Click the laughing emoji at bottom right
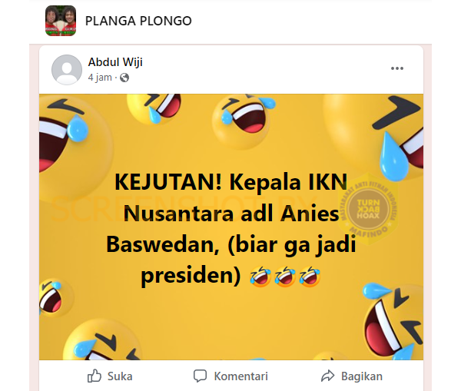 click(393, 321)
